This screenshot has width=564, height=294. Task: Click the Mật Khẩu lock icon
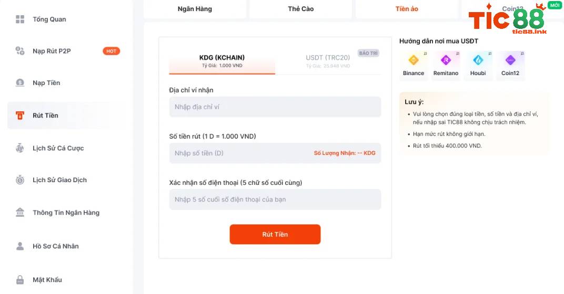20,279
